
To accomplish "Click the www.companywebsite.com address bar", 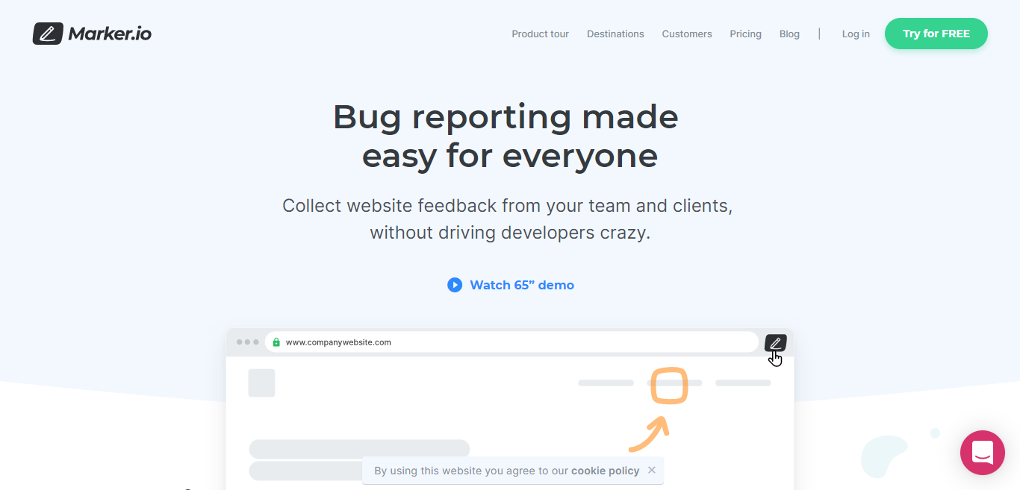I will pos(515,342).
